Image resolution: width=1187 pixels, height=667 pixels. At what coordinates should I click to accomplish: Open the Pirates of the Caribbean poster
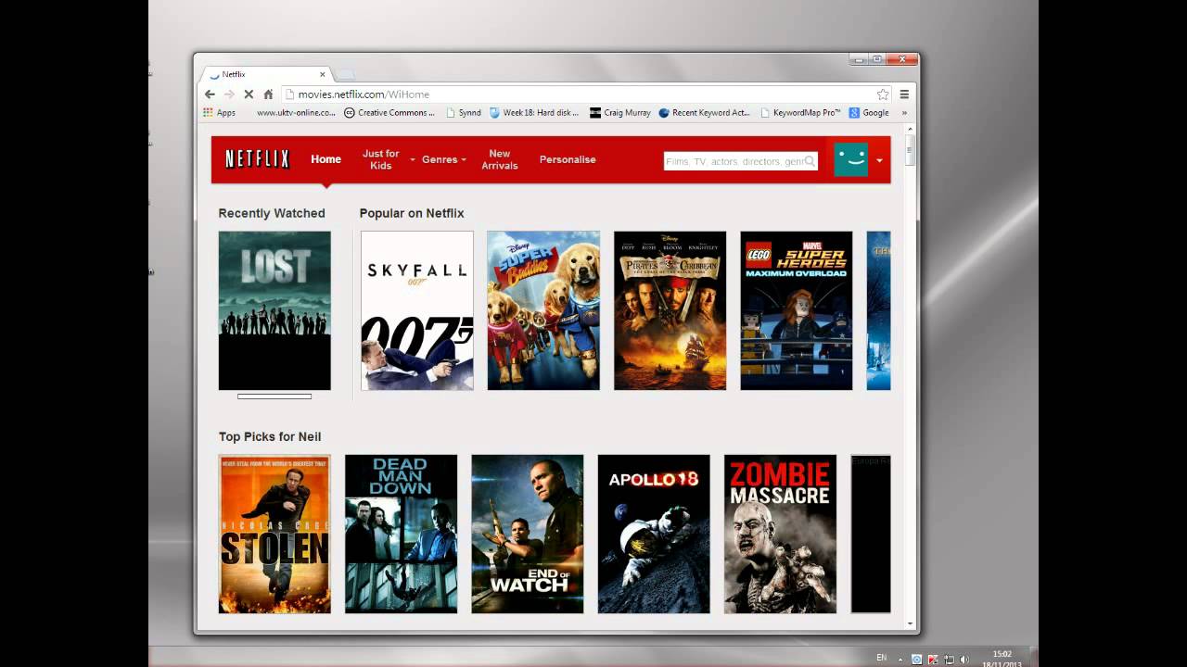pyautogui.click(x=670, y=310)
